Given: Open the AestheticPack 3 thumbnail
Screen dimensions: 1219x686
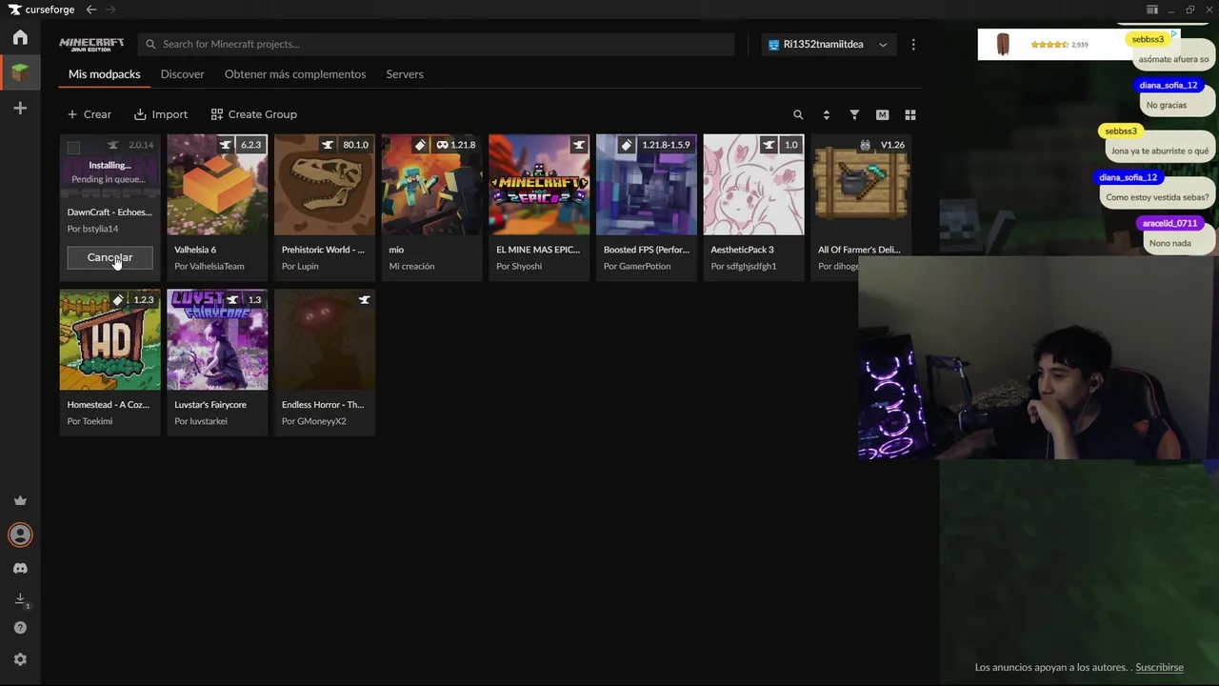Looking at the screenshot, I should [x=753, y=185].
